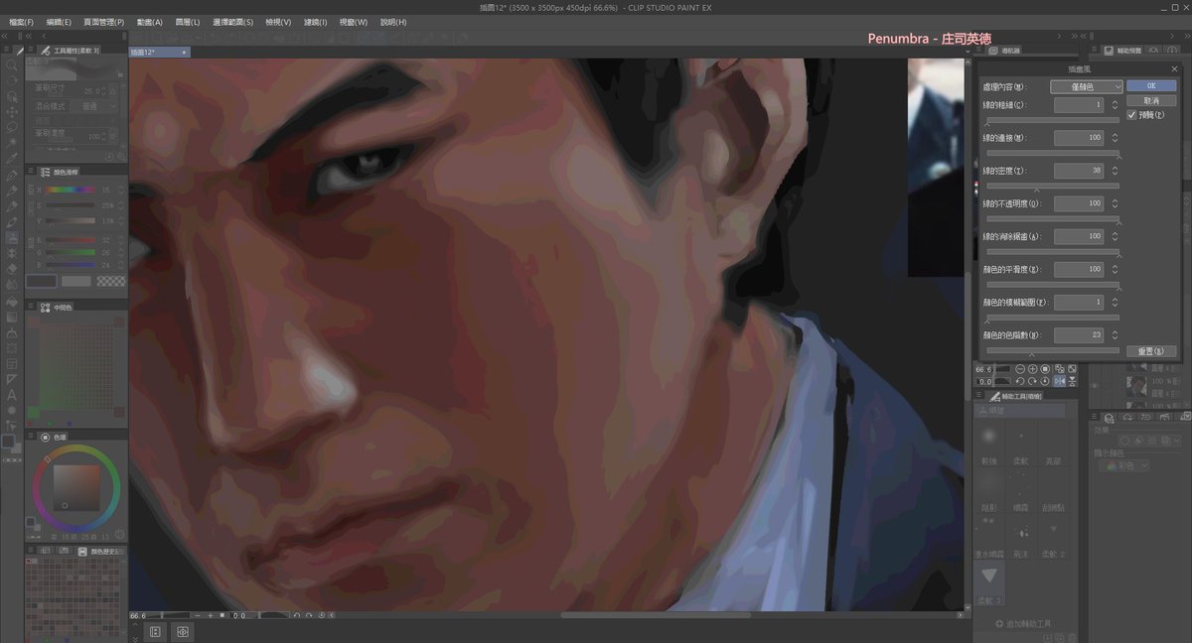
Task: Click the bottom-left command bar first icon
Action: (x=156, y=631)
